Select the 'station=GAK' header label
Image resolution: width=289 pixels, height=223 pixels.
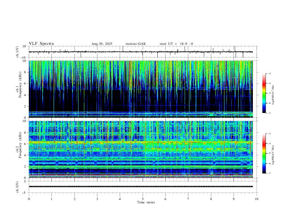coord(135,44)
